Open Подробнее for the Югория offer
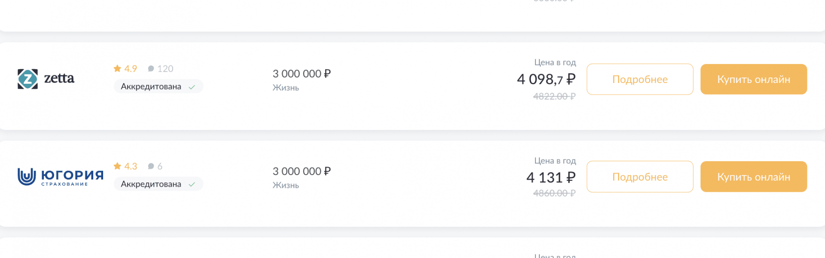The image size is (825, 258). 640,177
